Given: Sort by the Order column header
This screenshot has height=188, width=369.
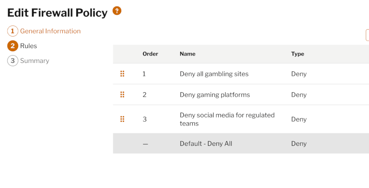Looking at the screenshot, I should click(x=150, y=54).
